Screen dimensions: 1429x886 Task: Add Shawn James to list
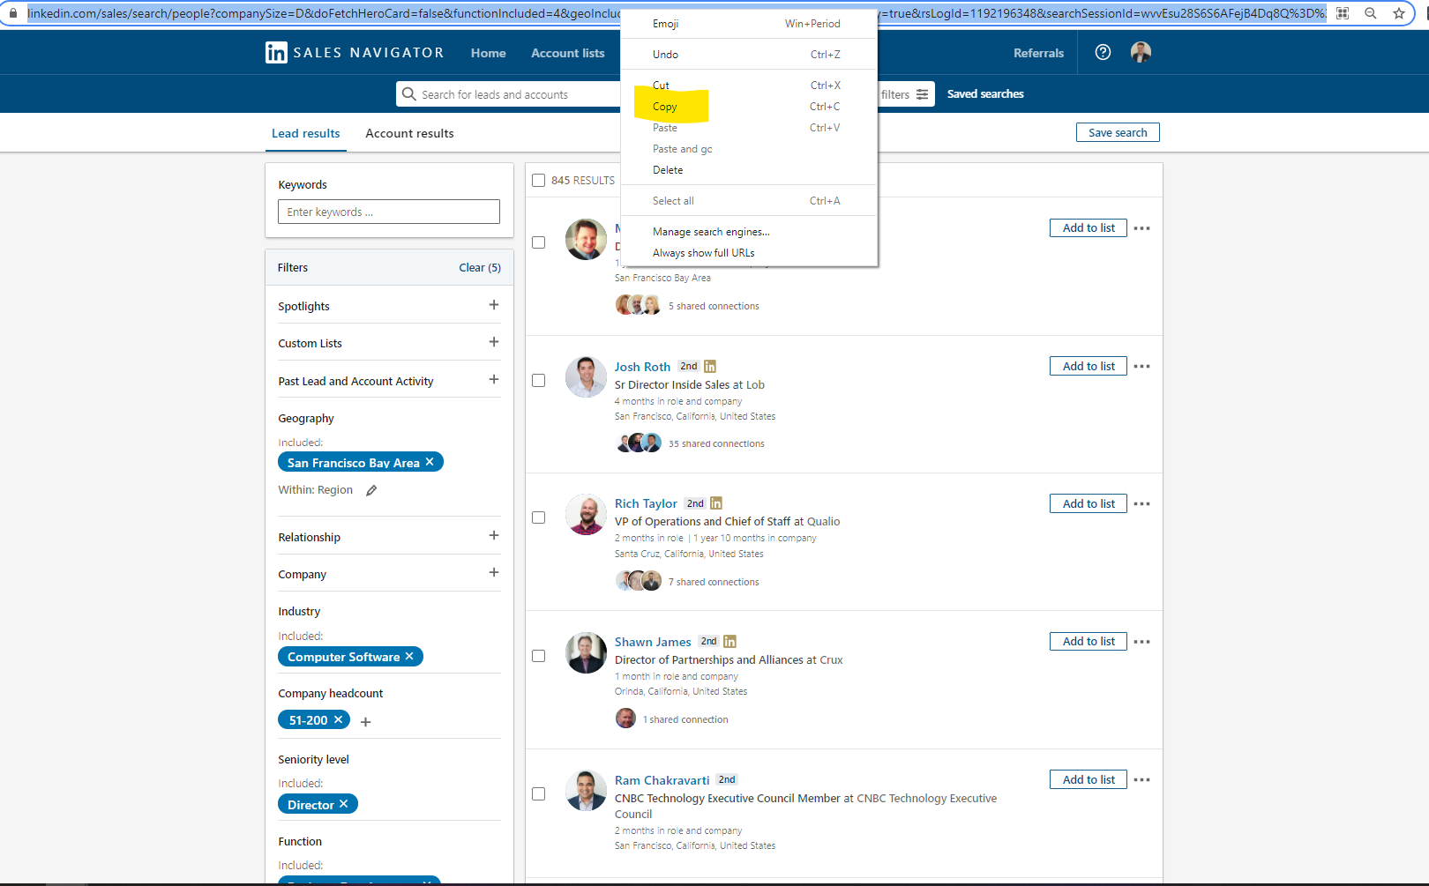tap(1088, 641)
